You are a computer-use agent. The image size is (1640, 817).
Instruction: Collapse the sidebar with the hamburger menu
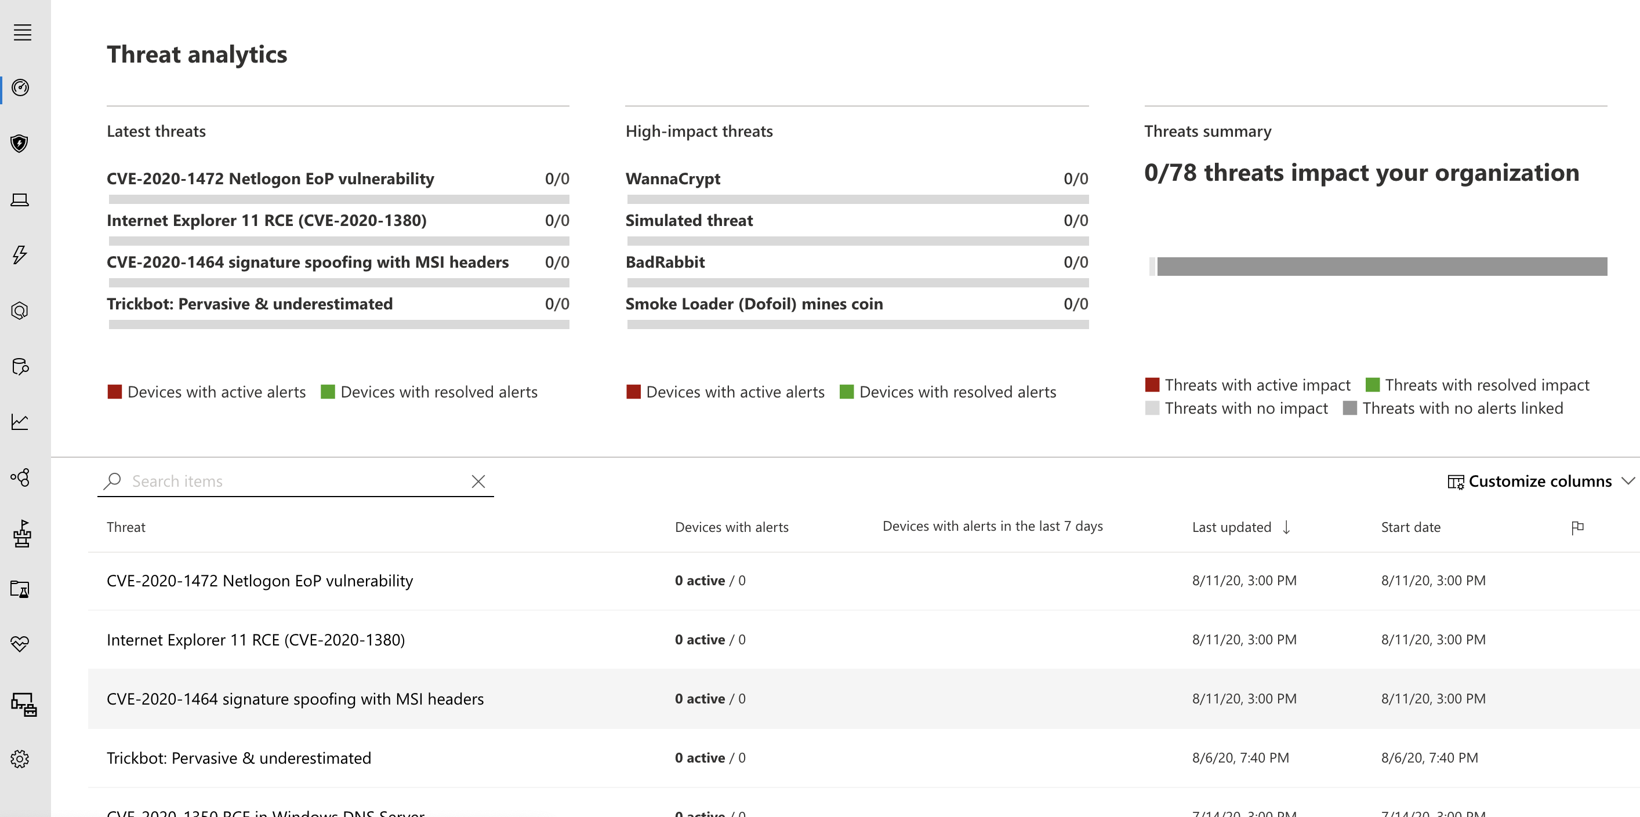(x=22, y=33)
